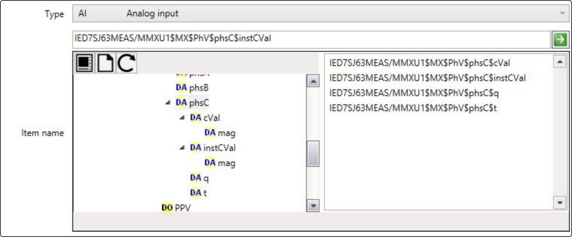
Task: Click the black panel toggle toolbar icon
Action: pyautogui.click(x=84, y=63)
